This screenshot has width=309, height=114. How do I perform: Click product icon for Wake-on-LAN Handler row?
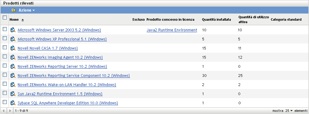point(13,85)
